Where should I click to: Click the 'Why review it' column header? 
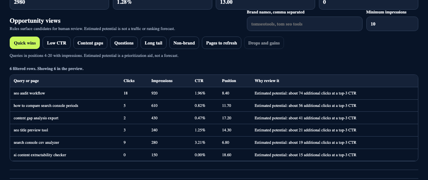tap(267, 81)
